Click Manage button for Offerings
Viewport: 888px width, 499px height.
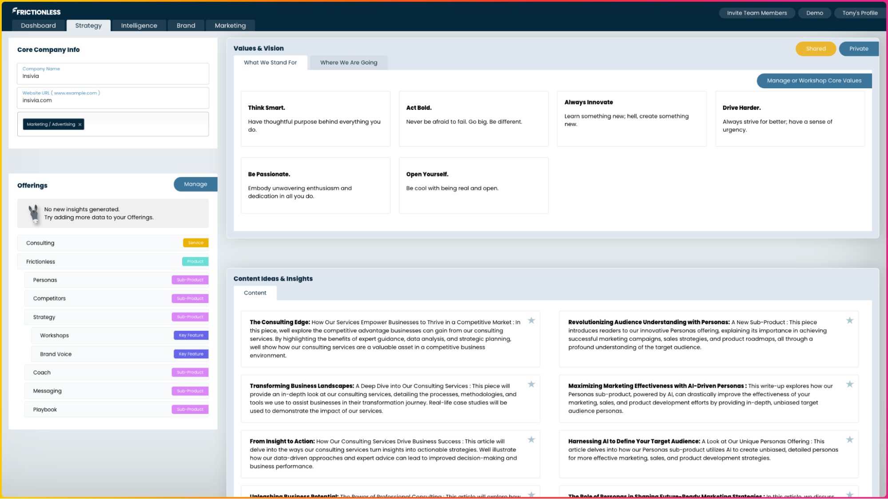click(x=195, y=184)
